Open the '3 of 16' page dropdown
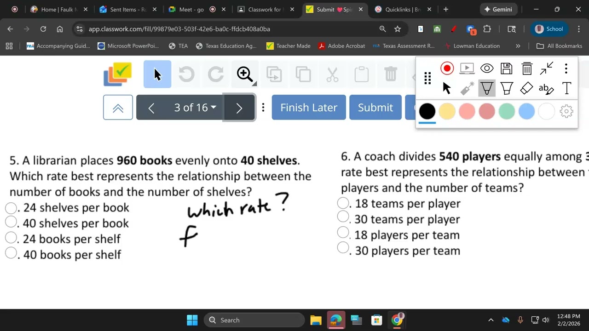589x331 pixels. tap(195, 108)
